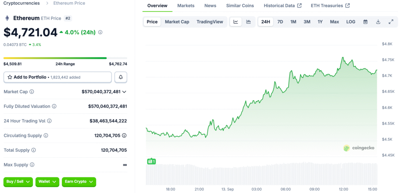Viewport: 399px width, 193px height.
Task: Select the Market Cap chart toggle
Action: coord(177,22)
